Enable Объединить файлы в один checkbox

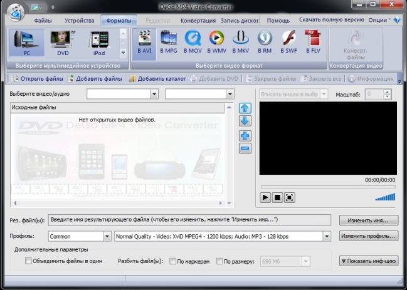pos(28,261)
